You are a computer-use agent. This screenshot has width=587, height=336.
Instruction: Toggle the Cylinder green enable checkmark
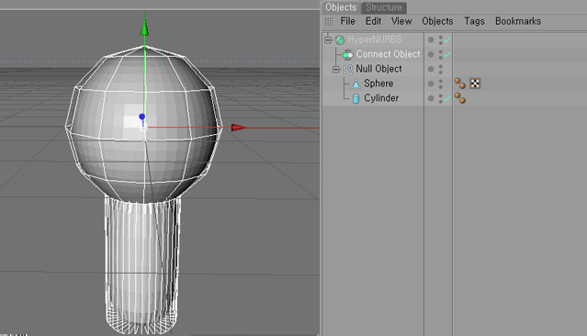447,98
